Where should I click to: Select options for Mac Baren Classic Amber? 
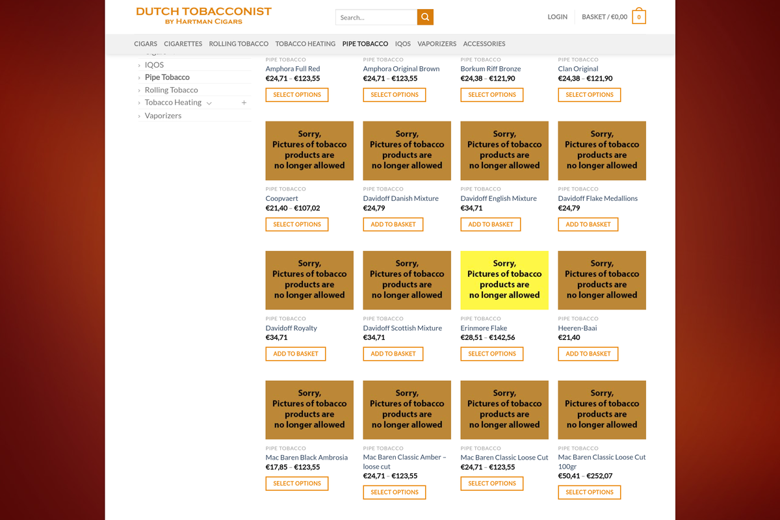(x=395, y=493)
